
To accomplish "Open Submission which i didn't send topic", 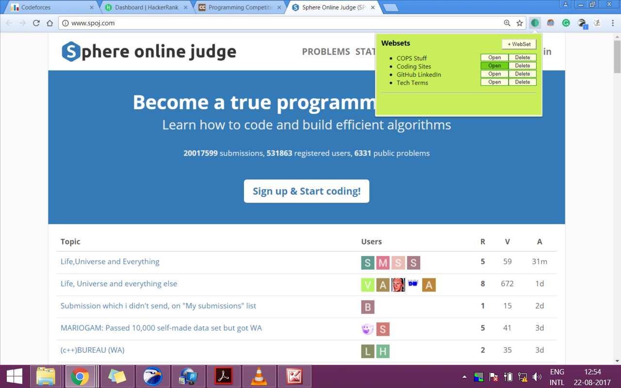I will pos(158,306).
